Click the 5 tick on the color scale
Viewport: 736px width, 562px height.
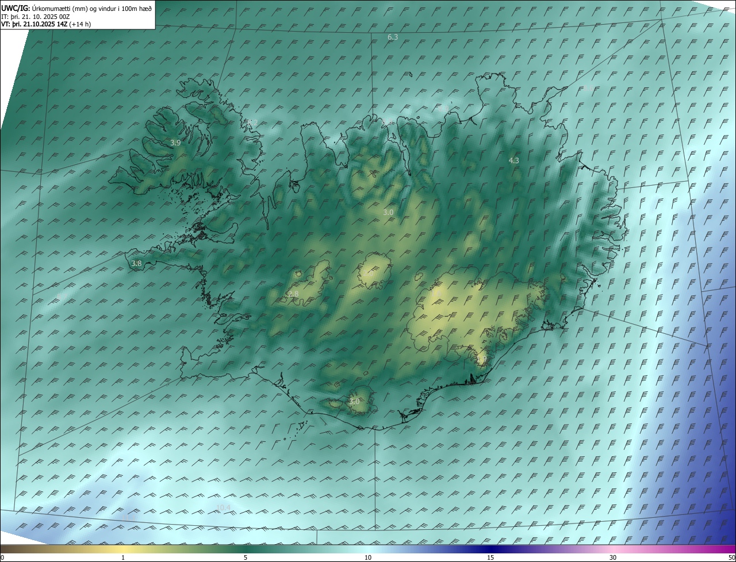246,558
